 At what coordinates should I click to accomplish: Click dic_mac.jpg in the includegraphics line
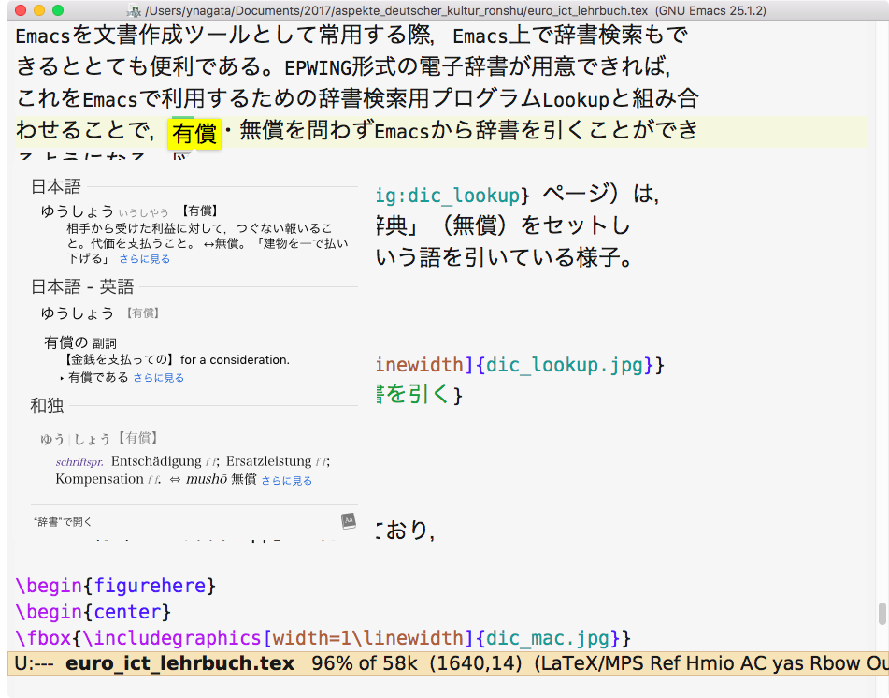tap(548, 638)
